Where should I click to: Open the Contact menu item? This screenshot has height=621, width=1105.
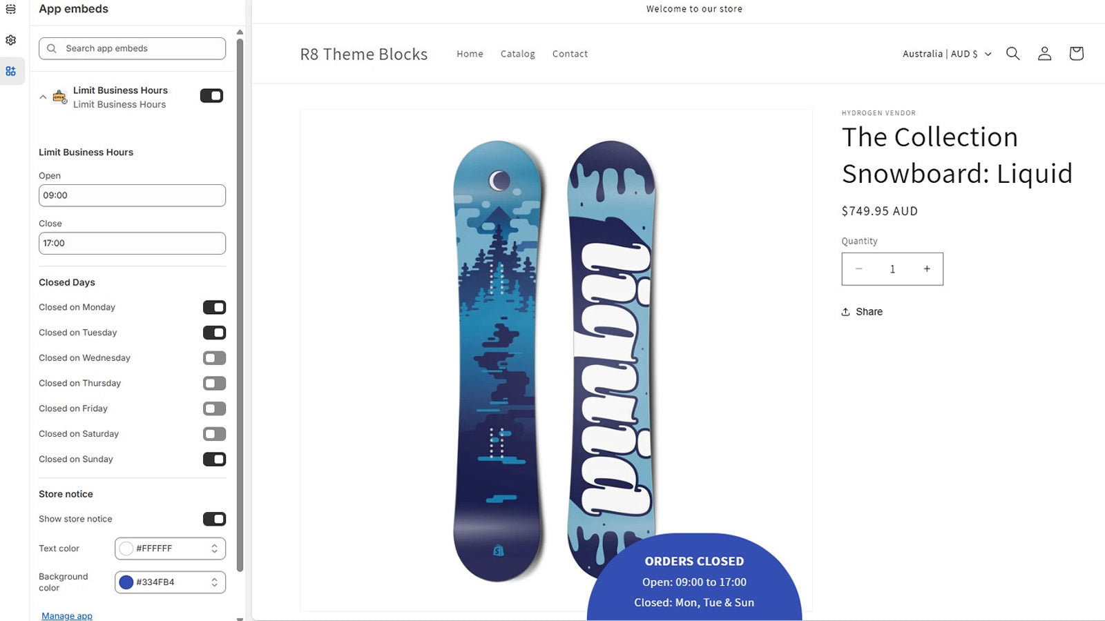pos(570,54)
